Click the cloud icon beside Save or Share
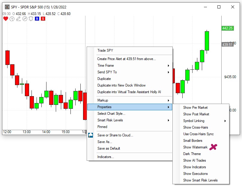 tap(91, 136)
